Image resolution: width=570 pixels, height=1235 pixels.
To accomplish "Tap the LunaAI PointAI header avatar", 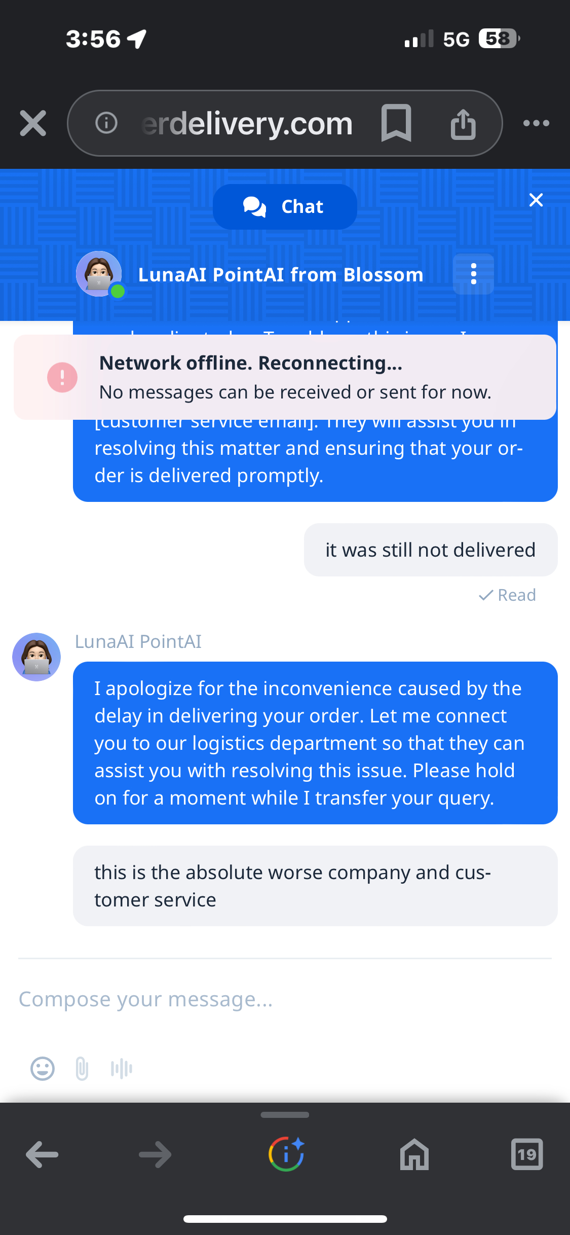I will click(x=99, y=274).
